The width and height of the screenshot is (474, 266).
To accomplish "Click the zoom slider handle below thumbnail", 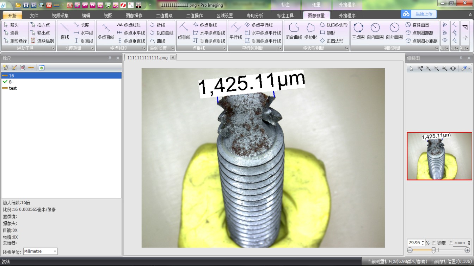I will click(x=433, y=250).
